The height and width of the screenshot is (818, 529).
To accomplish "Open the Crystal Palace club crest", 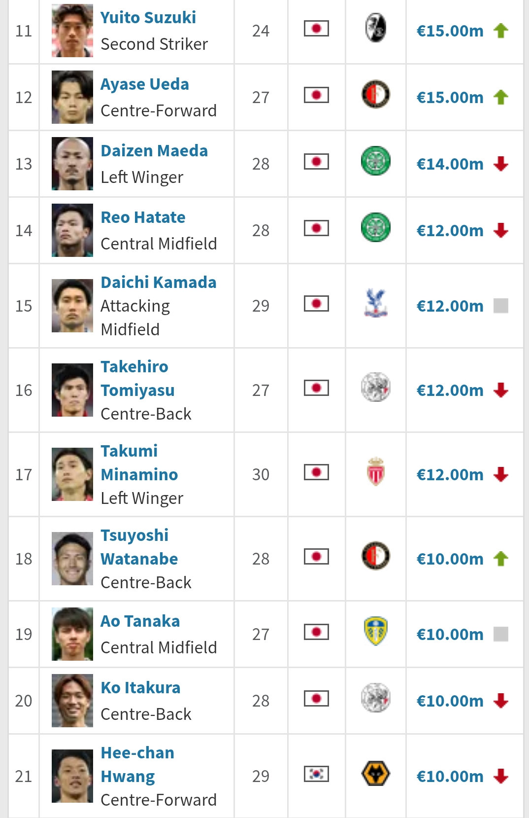I will (375, 303).
